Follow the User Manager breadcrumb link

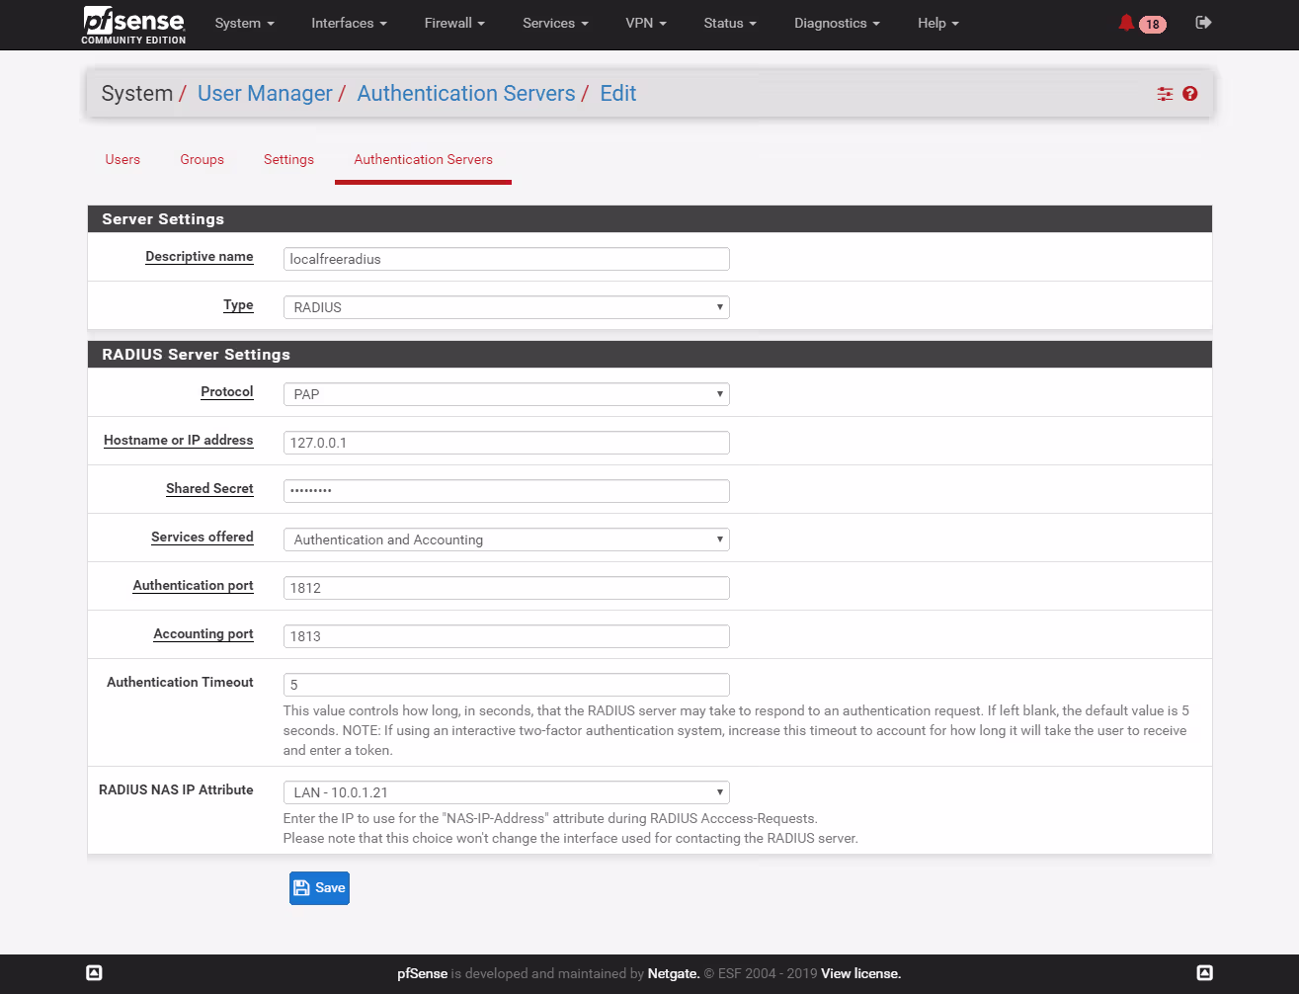265,94
